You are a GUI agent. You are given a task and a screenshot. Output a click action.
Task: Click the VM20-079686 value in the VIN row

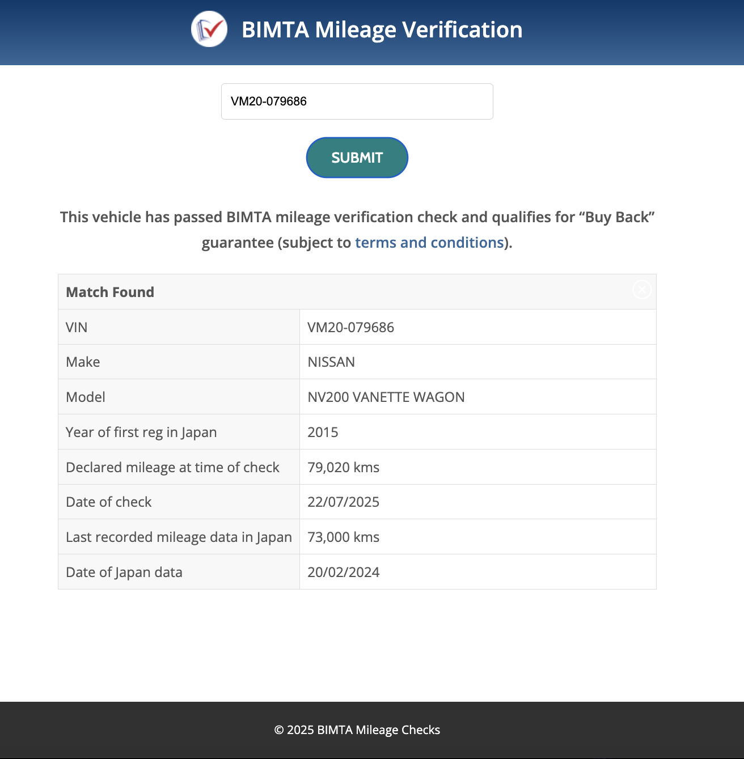tap(350, 327)
